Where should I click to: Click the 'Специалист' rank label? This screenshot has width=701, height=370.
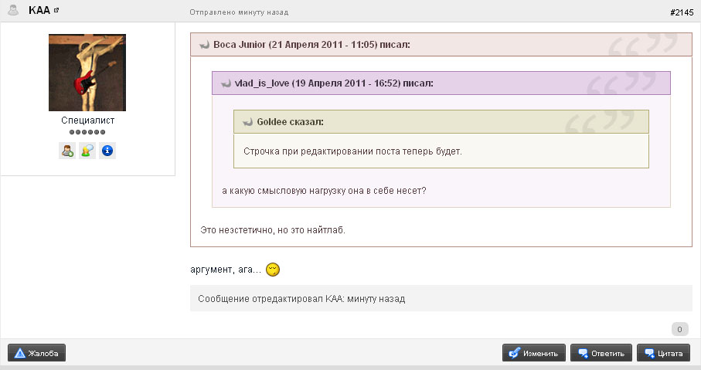(87, 121)
